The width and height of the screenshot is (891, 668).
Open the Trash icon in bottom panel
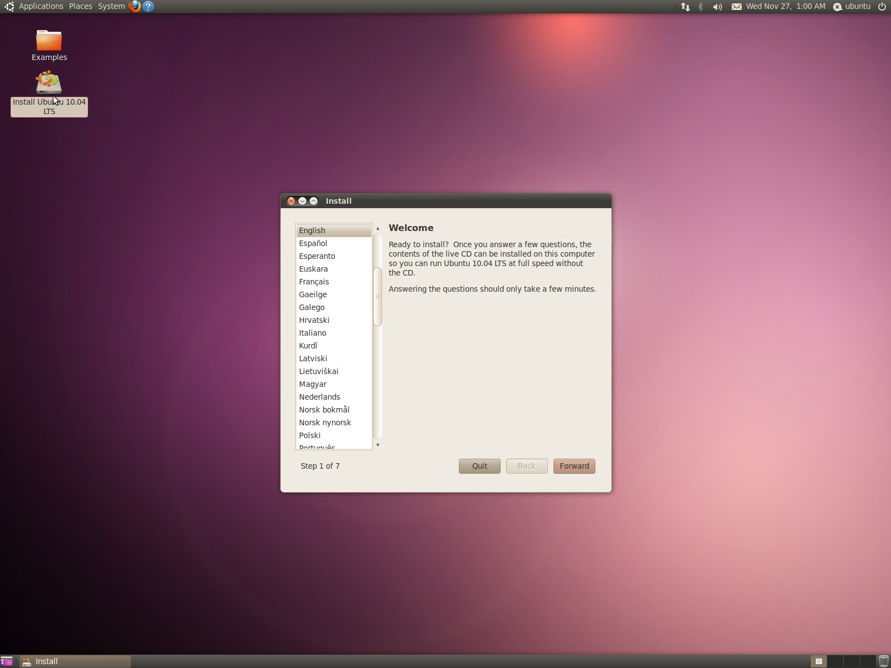[883, 661]
